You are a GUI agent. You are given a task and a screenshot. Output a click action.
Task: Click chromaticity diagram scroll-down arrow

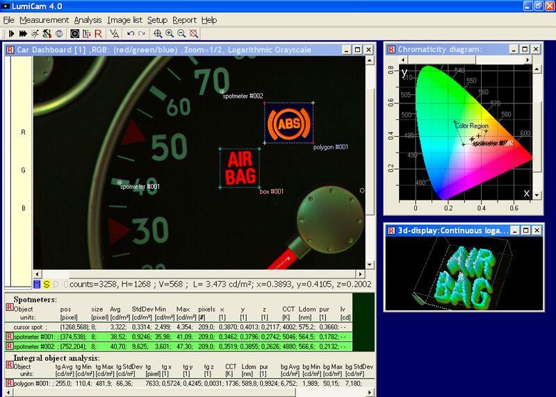pyautogui.click(x=537, y=195)
